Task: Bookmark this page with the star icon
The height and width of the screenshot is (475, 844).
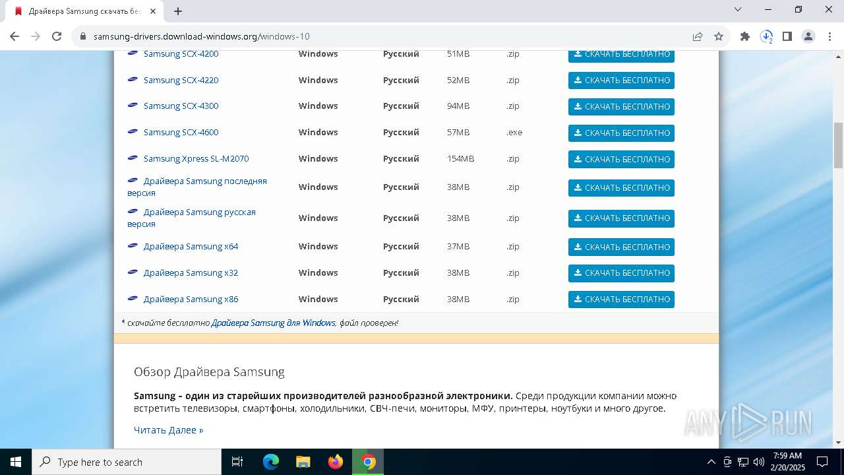Action: tap(719, 36)
